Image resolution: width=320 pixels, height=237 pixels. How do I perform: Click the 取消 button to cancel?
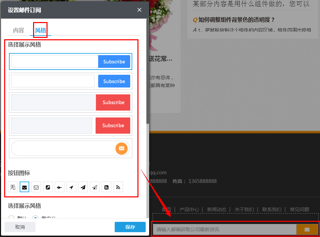20,227
